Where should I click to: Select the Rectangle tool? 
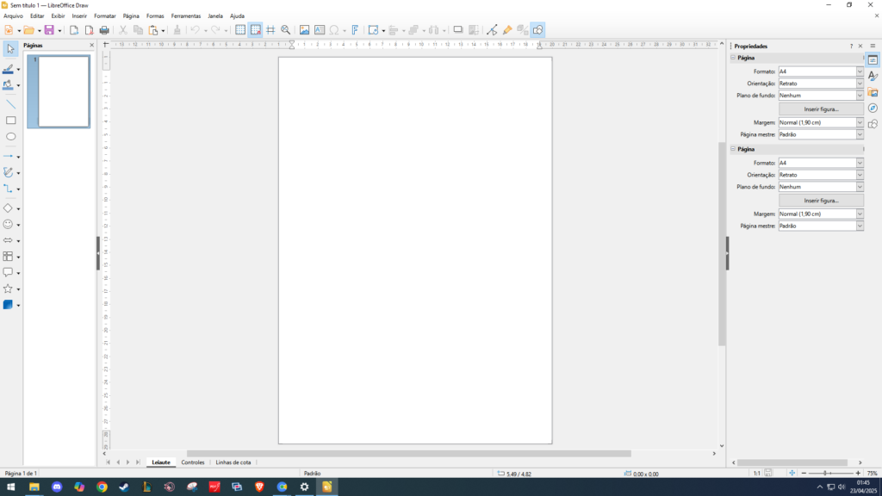[10, 121]
